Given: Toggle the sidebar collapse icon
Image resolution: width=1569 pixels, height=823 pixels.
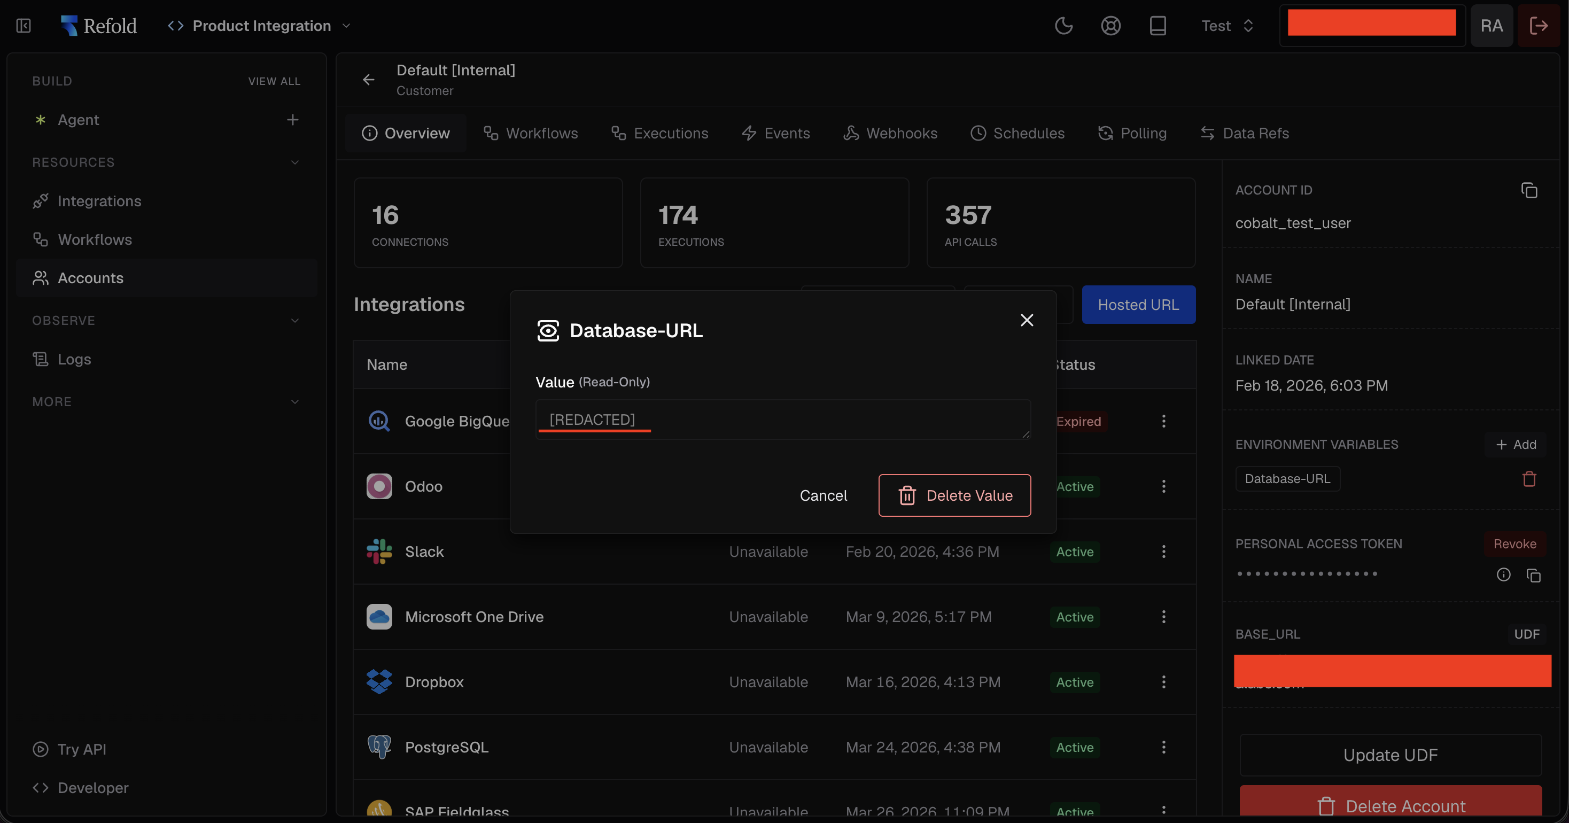Looking at the screenshot, I should [x=23, y=26].
